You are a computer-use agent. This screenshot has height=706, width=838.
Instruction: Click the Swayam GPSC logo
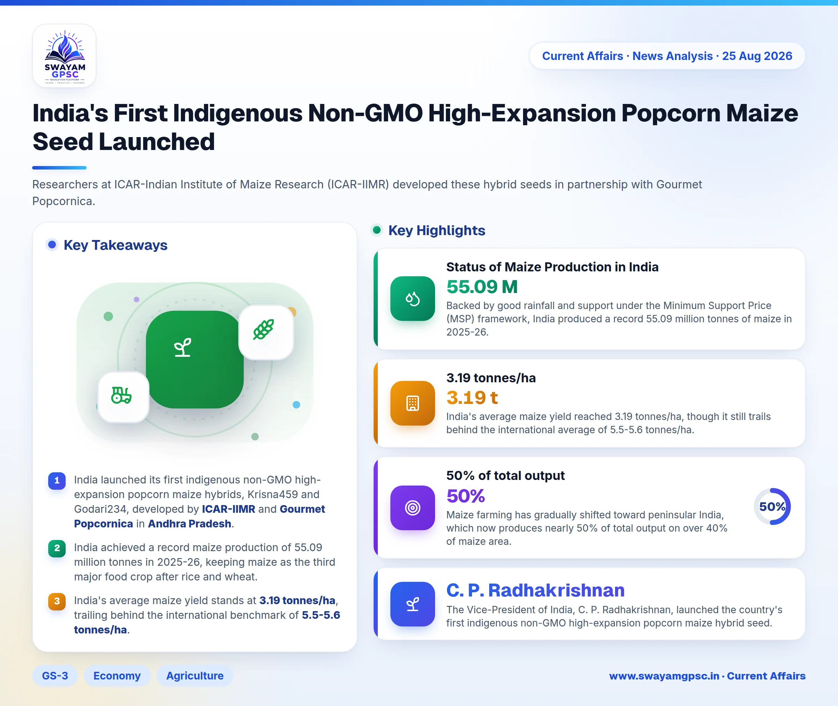pyautogui.click(x=64, y=55)
